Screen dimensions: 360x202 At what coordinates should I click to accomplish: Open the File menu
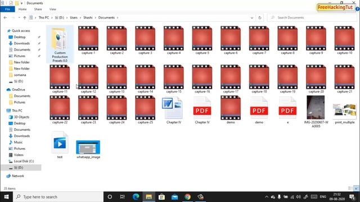7,9
